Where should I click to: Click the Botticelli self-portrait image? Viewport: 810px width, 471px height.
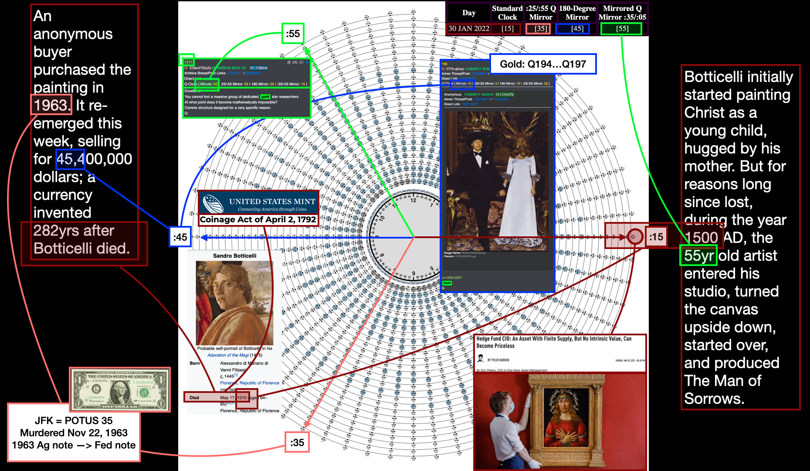(x=234, y=303)
